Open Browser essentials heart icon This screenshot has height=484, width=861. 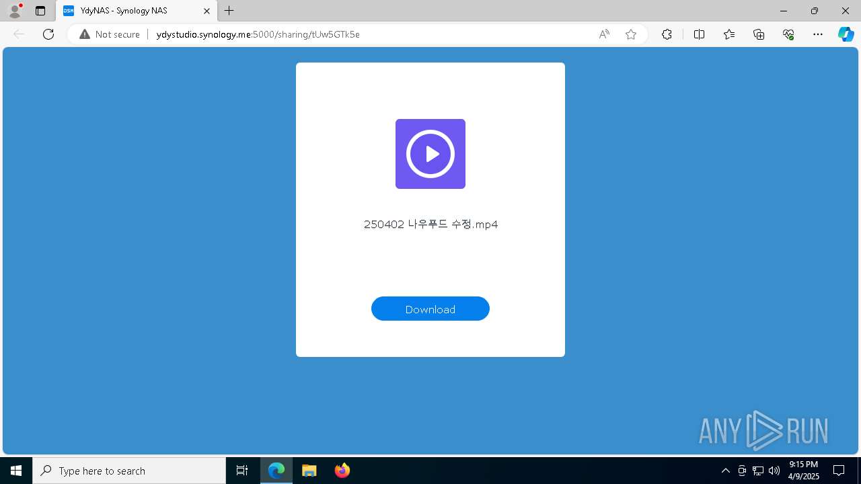click(788, 34)
